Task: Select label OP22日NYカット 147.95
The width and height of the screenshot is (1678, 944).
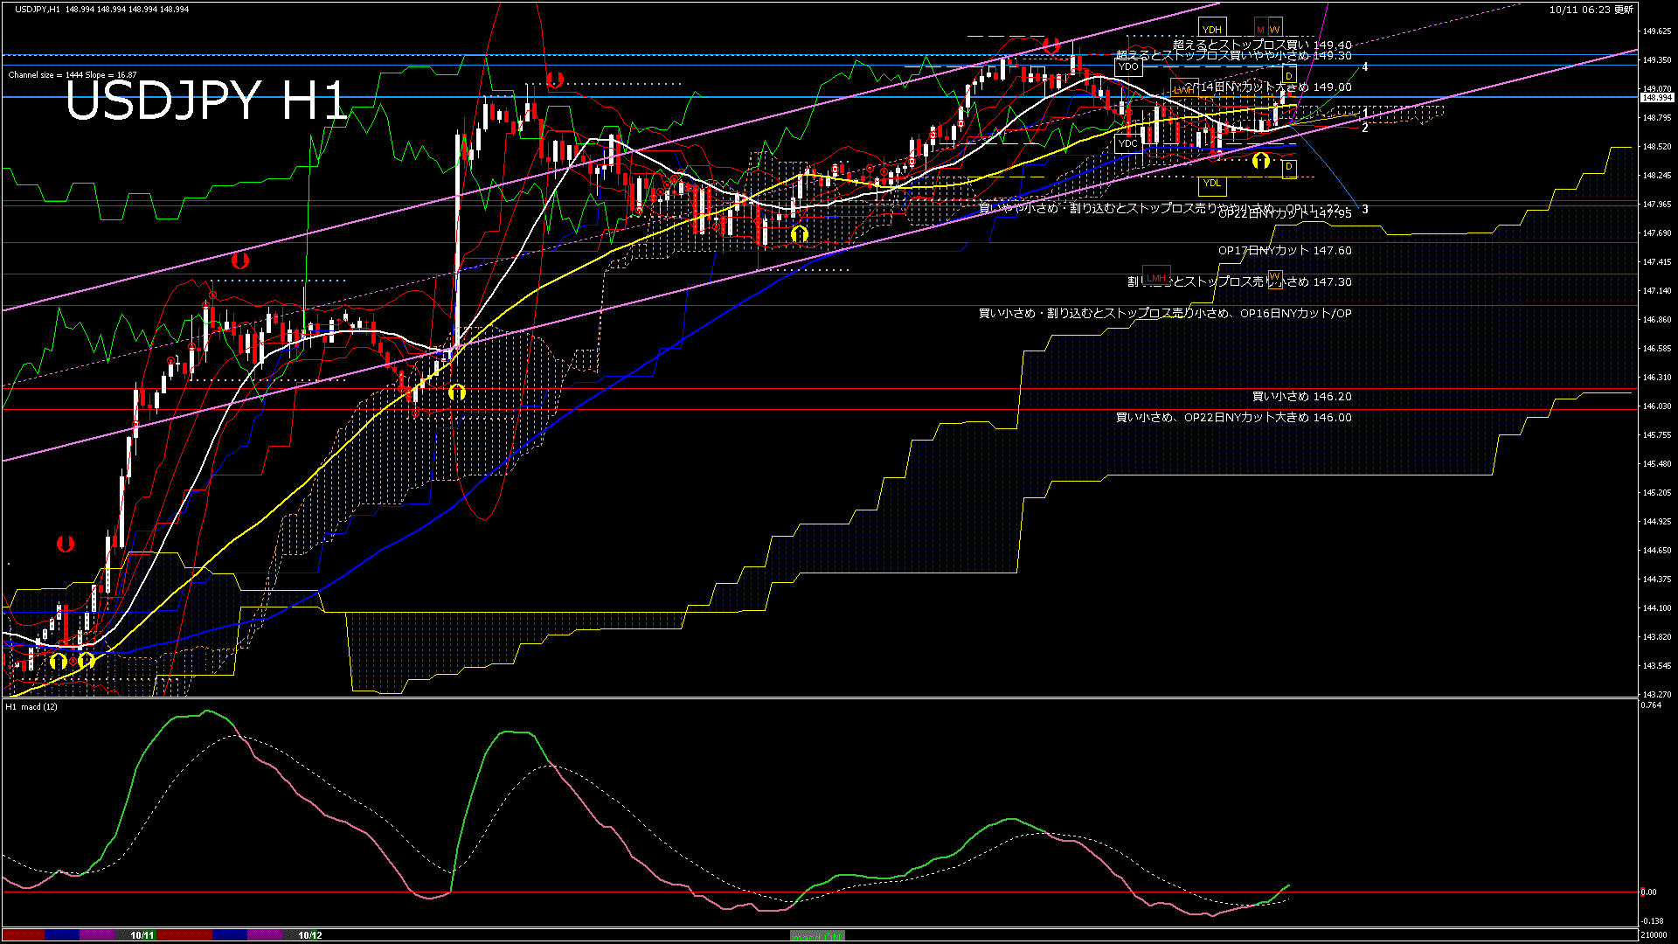Action: coord(1286,214)
